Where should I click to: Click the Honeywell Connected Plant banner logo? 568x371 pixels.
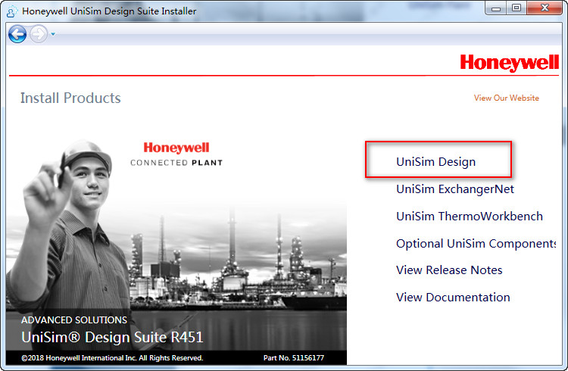pyautogui.click(x=176, y=154)
